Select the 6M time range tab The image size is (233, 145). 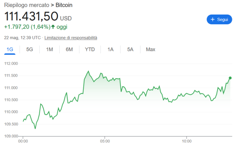[x=69, y=49]
